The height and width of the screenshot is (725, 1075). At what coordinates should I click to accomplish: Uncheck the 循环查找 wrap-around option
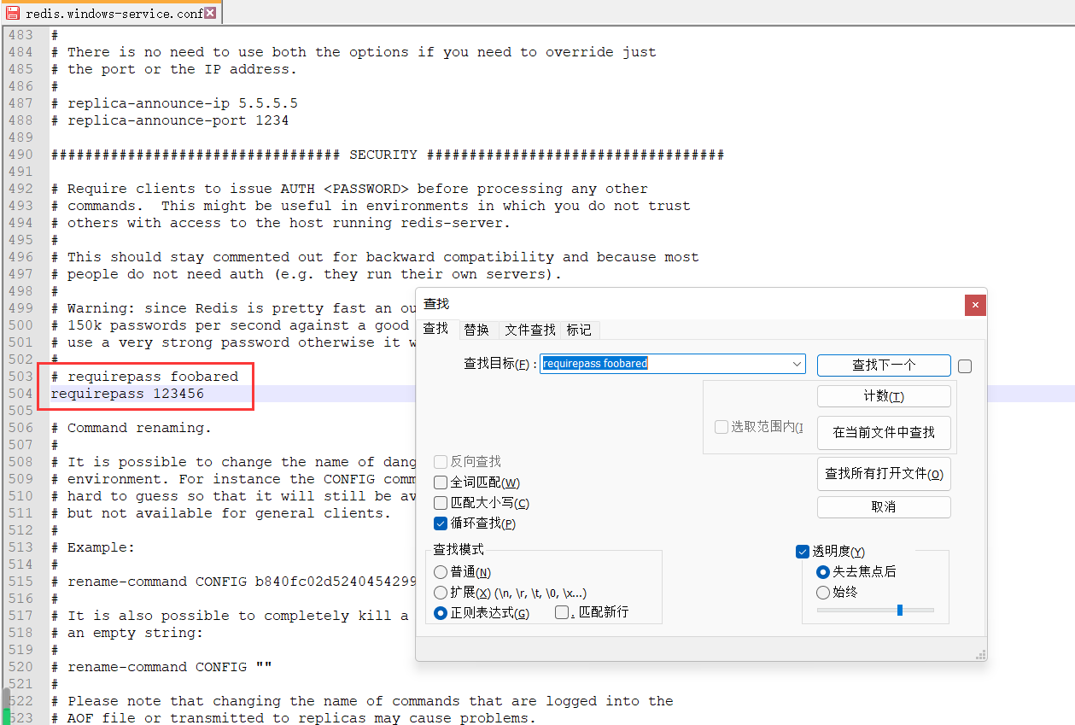point(441,523)
